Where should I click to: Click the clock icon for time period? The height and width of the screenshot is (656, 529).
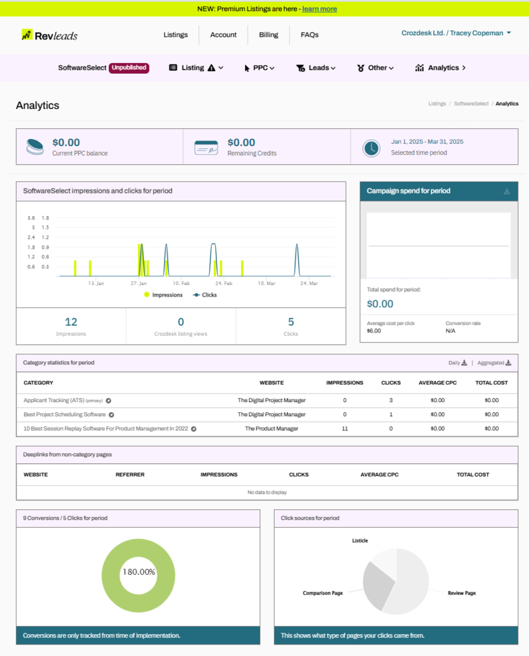click(x=371, y=148)
